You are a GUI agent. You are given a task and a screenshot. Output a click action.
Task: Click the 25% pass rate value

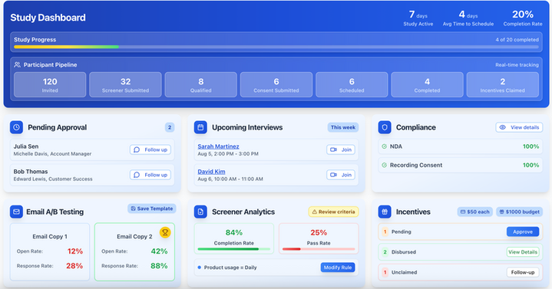319,232
